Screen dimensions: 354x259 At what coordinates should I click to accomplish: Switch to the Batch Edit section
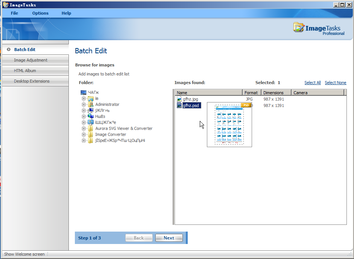(35, 49)
